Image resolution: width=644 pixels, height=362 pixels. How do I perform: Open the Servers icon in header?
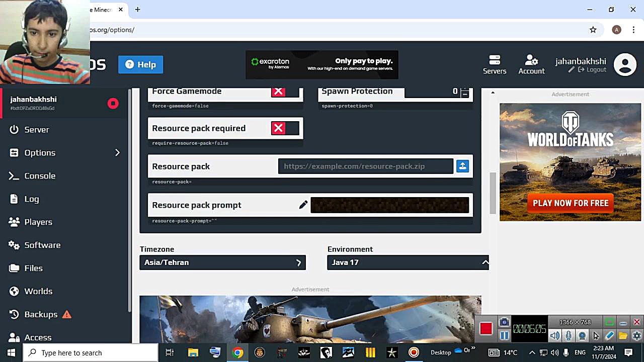point(495,64)
